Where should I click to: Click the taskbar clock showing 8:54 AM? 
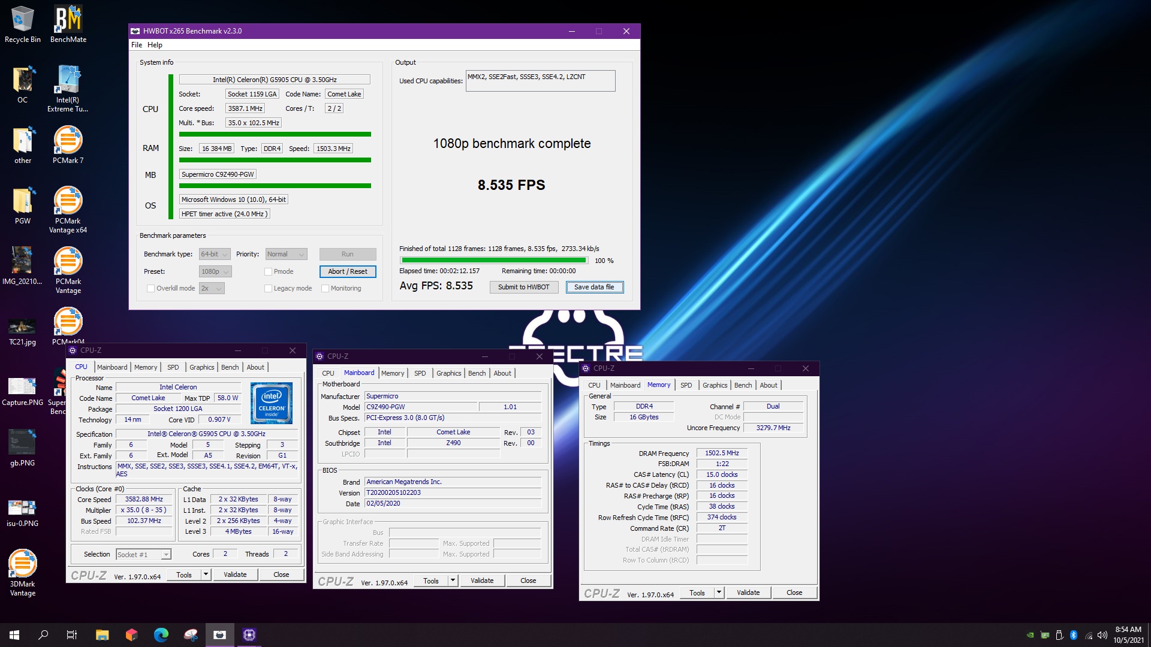click(1128, 635)
